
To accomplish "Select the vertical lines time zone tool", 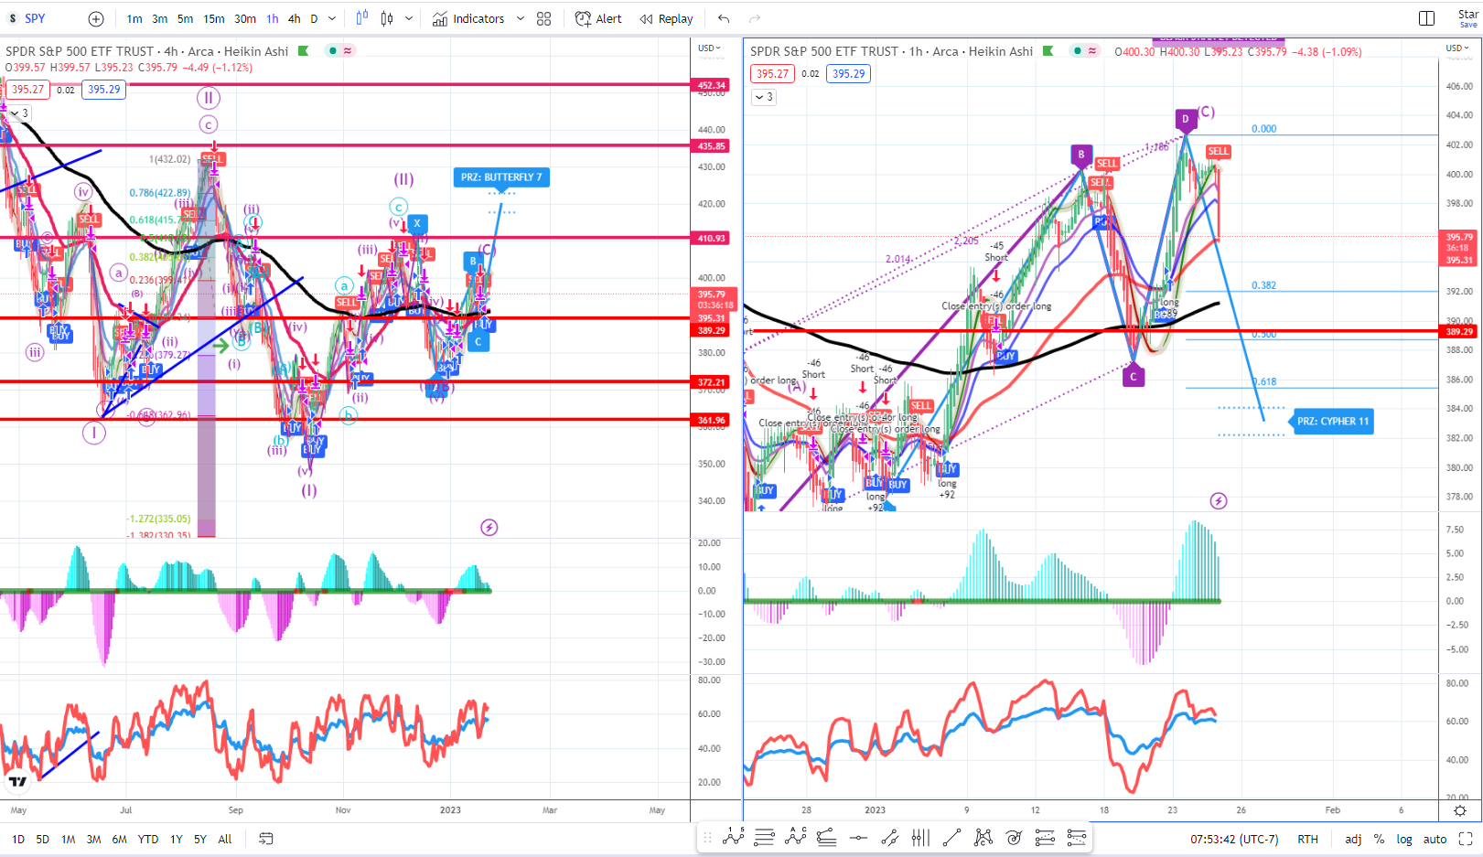I will coord(920,837).
